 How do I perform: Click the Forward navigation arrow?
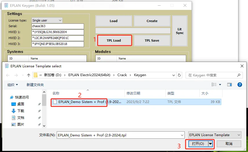[x=16, y=75]
